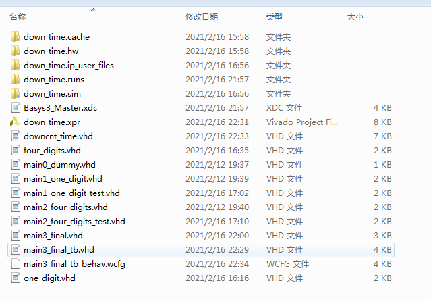
Task: Select the main2_four_digits_test.vhd file name
Action: pyautogui.click(x=74, y=222)
